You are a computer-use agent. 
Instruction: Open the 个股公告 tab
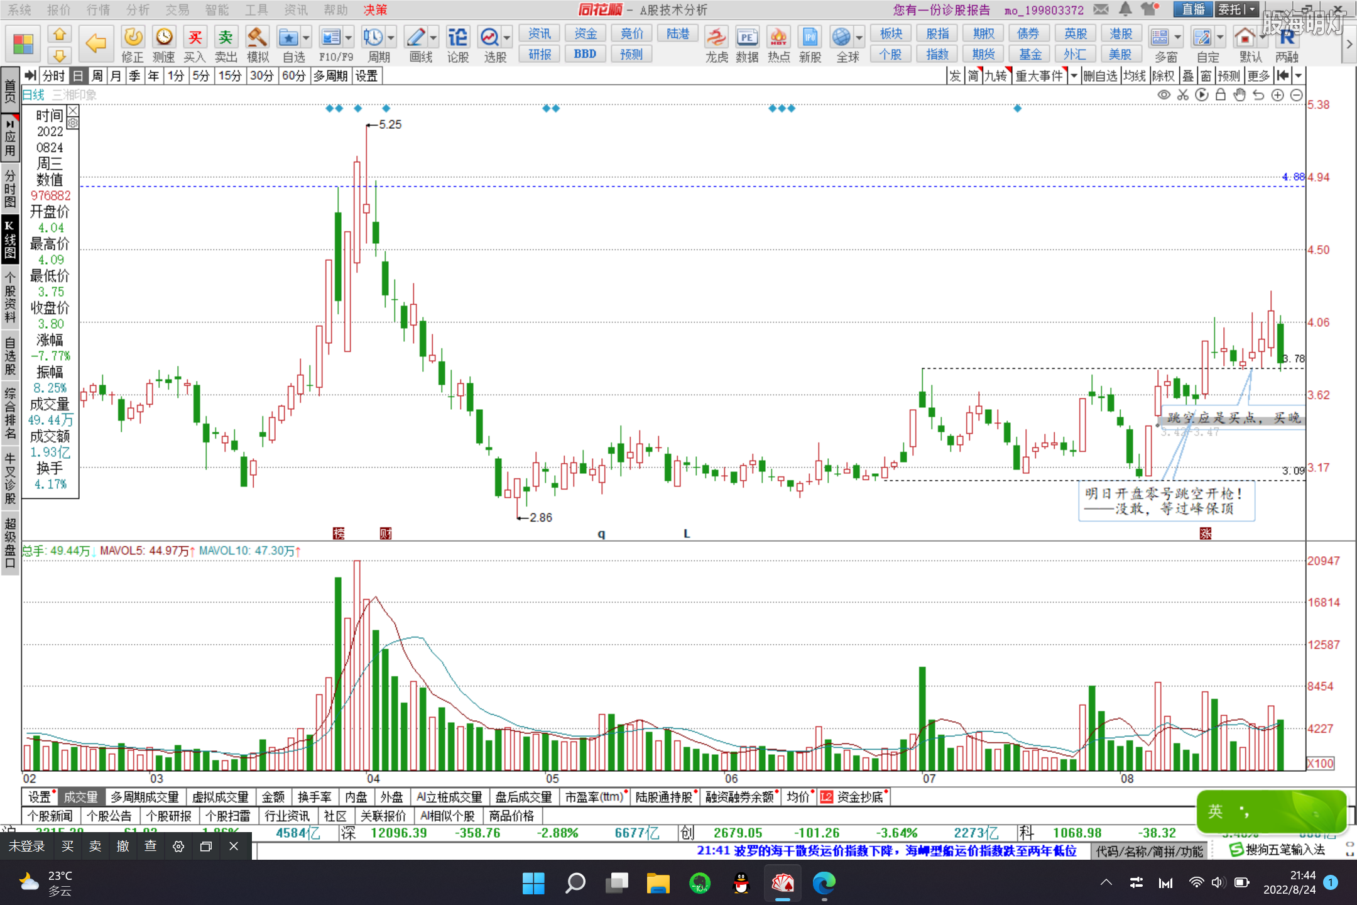[x=109, y=816]
